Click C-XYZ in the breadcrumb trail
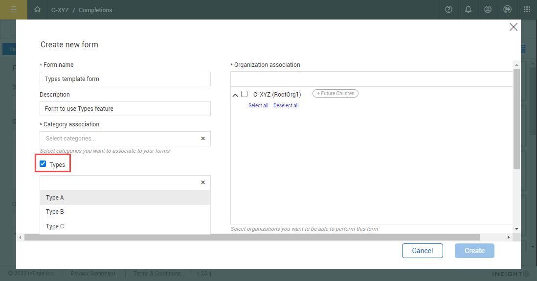This screenshot has height=281, width=537. [x=60, y=9]
